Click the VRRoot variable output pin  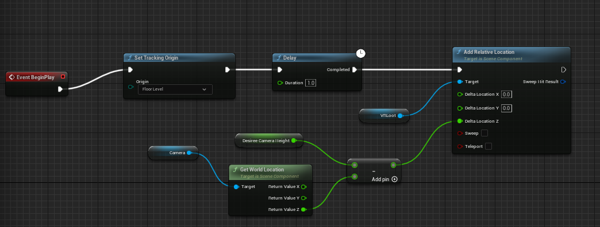pyautogui.click(x=400, y=115)
